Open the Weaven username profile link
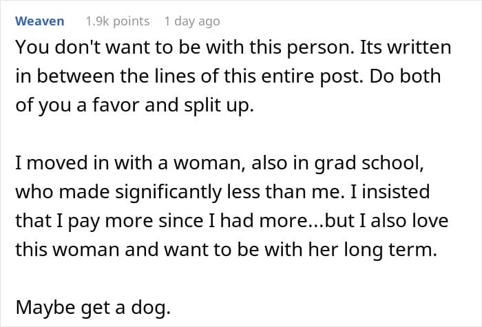The width and height of the screenshot is (482, 327). [40, 21]
